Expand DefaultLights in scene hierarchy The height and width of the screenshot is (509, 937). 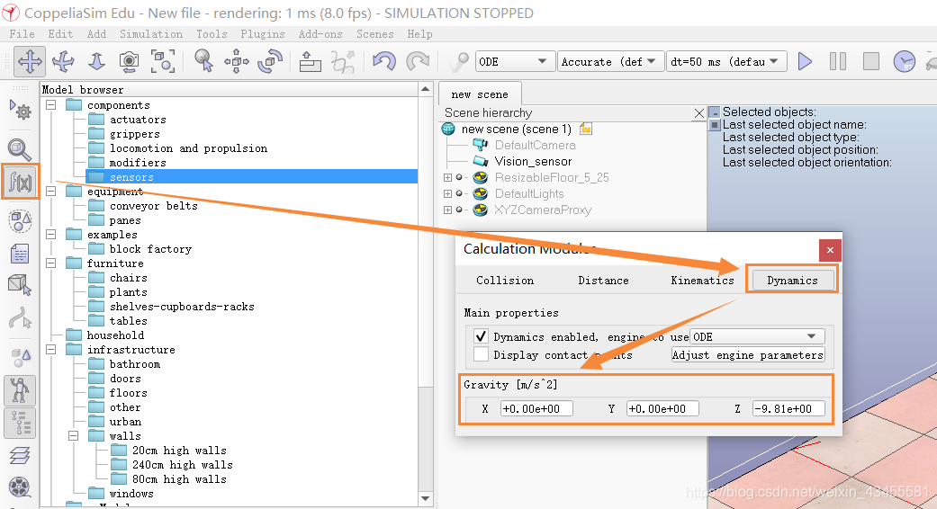[x=447, y=193]
